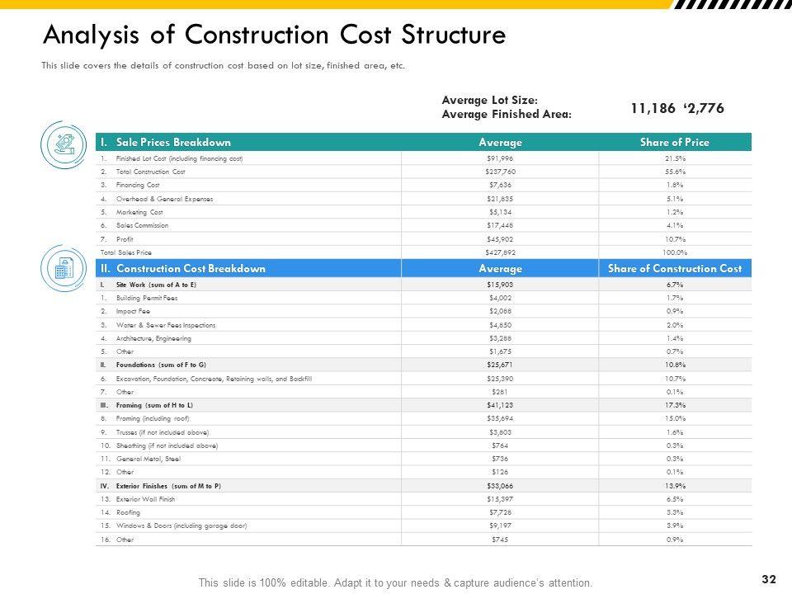This screenshot has width=792, height=594.
Task: Click the yellow bar at slide top
Action: tap(330, 4)
